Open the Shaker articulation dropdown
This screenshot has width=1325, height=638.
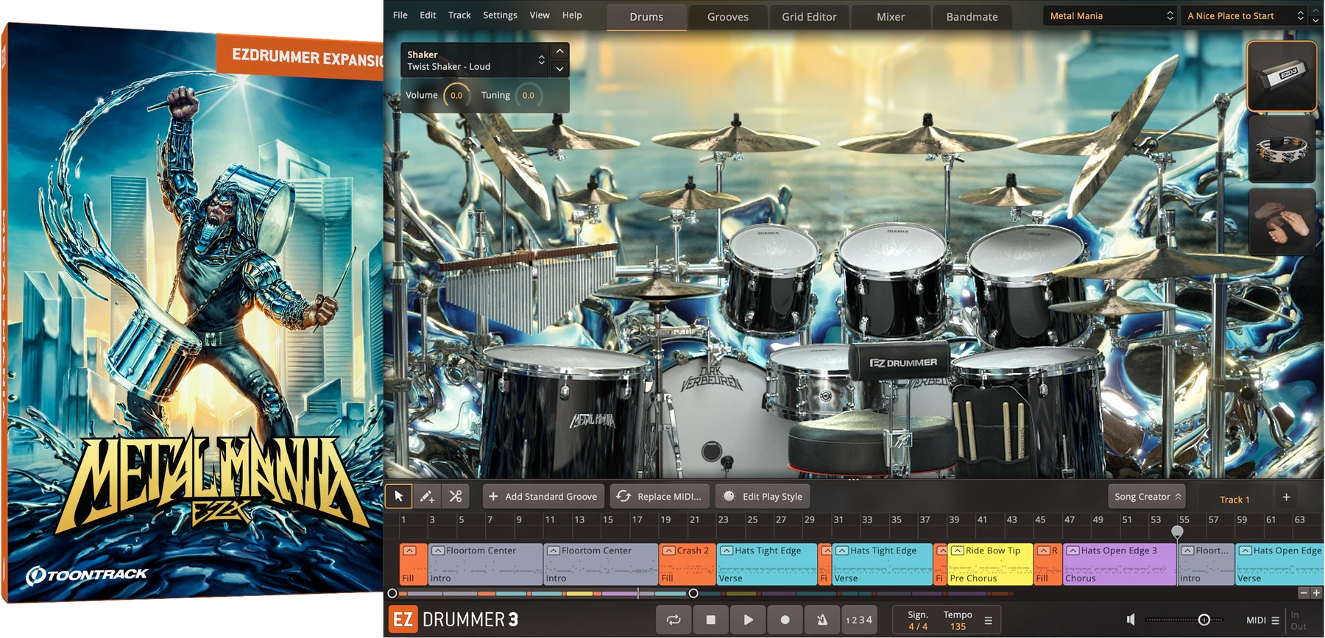(476, 60)
